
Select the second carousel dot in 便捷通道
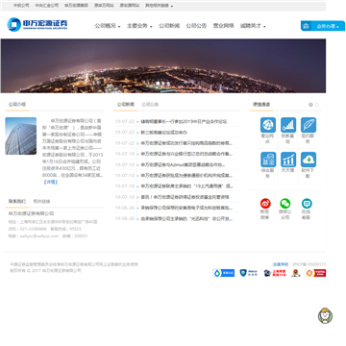[316, 105]
